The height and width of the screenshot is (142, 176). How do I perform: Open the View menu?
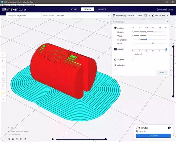(8, 5)
